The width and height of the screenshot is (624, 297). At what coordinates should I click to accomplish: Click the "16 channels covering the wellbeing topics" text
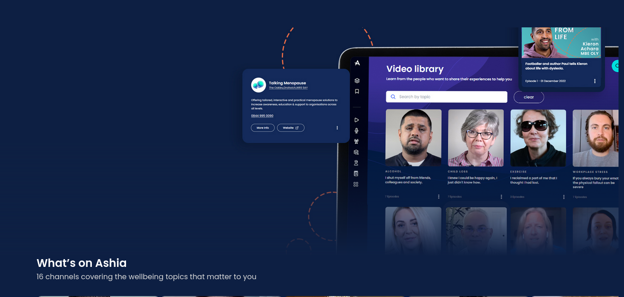(x=146, y=276)
